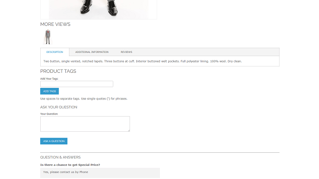Viewport: 319px width, 179px height.
Task: Click the main product image showing black shoes
Action: click(98, 10)
